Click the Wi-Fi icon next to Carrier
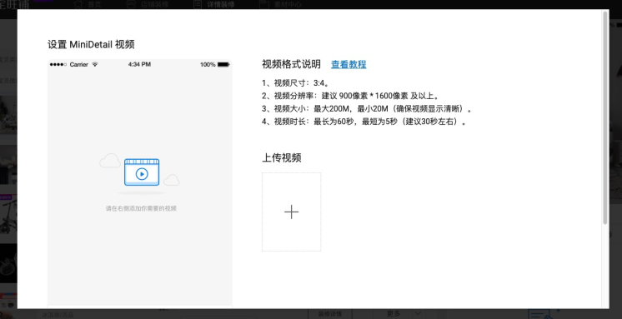The width and height of the screenshot is (622, 319). [94, 64]
